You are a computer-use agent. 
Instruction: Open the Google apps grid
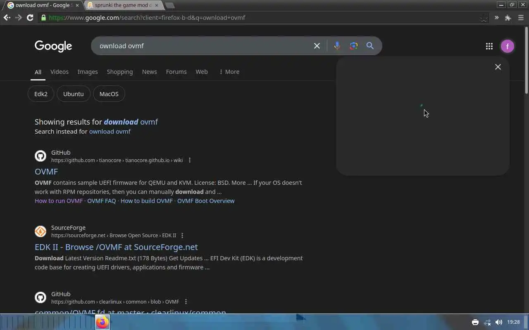point(489,46)
